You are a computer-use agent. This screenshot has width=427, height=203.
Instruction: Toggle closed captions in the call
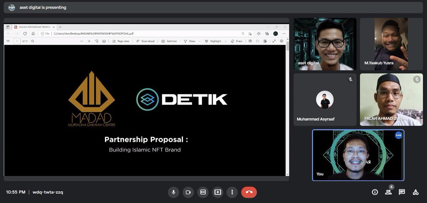click(203, 192)
